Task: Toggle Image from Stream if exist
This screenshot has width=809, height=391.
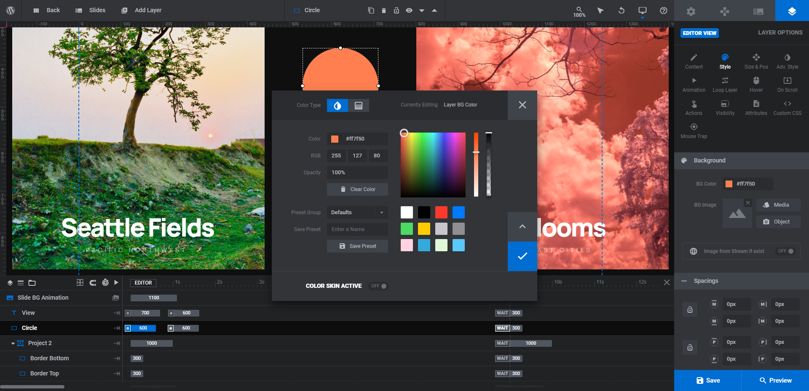Action: (786, 251)
